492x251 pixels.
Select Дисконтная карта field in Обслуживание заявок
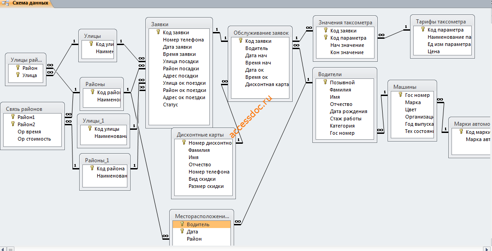coord(267,84)
